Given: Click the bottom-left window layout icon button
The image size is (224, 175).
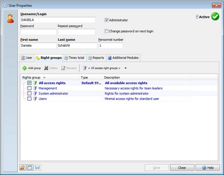Looking at the screenshot, I should 30,167.
